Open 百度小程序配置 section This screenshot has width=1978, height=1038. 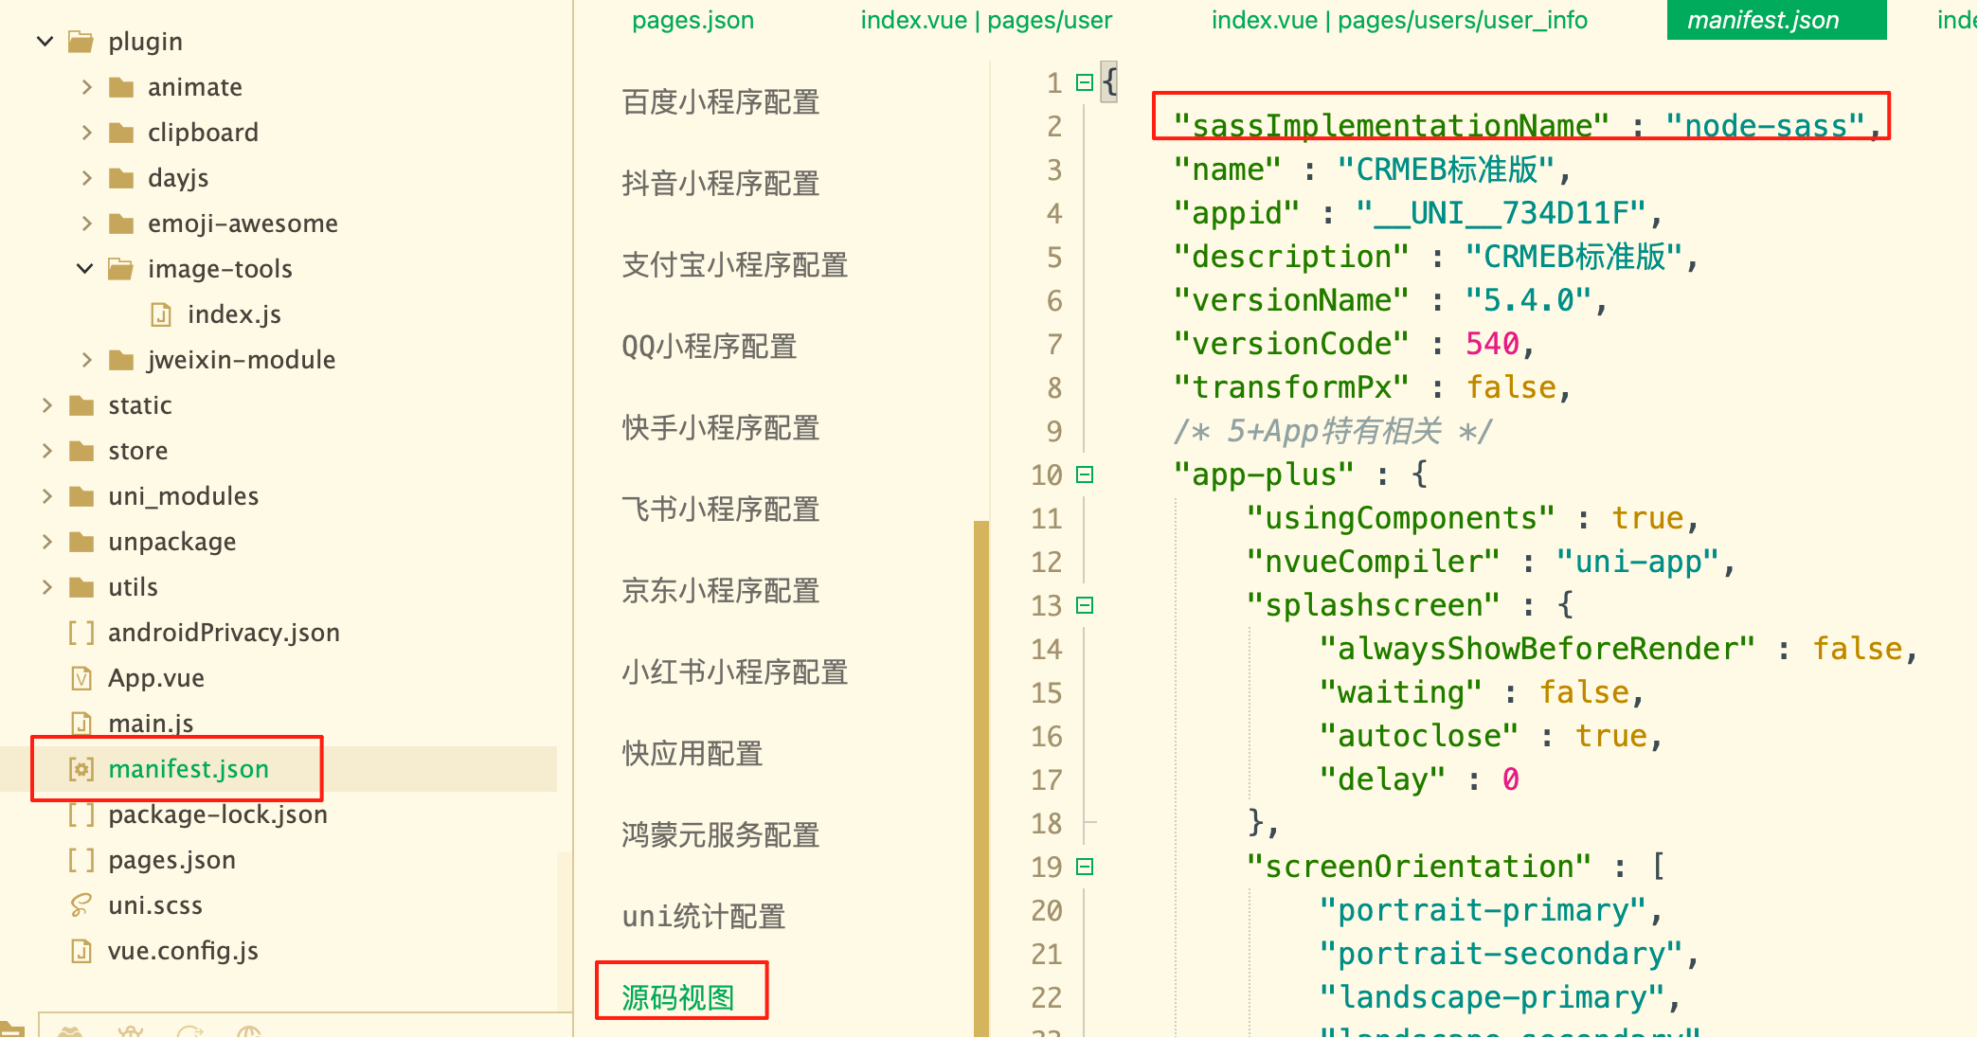click(x=721, y=102)
